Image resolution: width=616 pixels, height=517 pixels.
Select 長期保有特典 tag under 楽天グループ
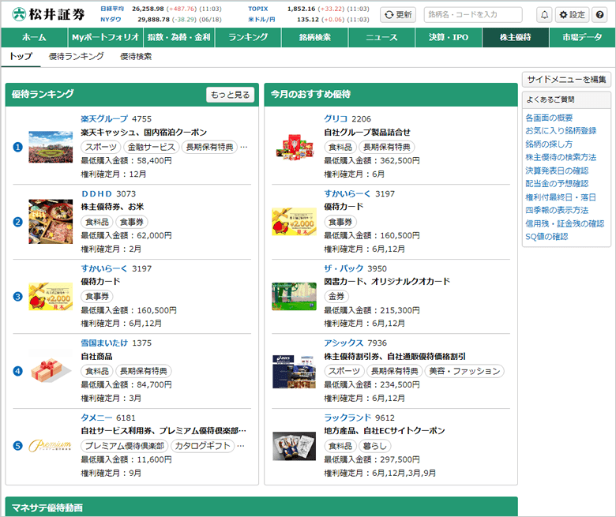209,147
